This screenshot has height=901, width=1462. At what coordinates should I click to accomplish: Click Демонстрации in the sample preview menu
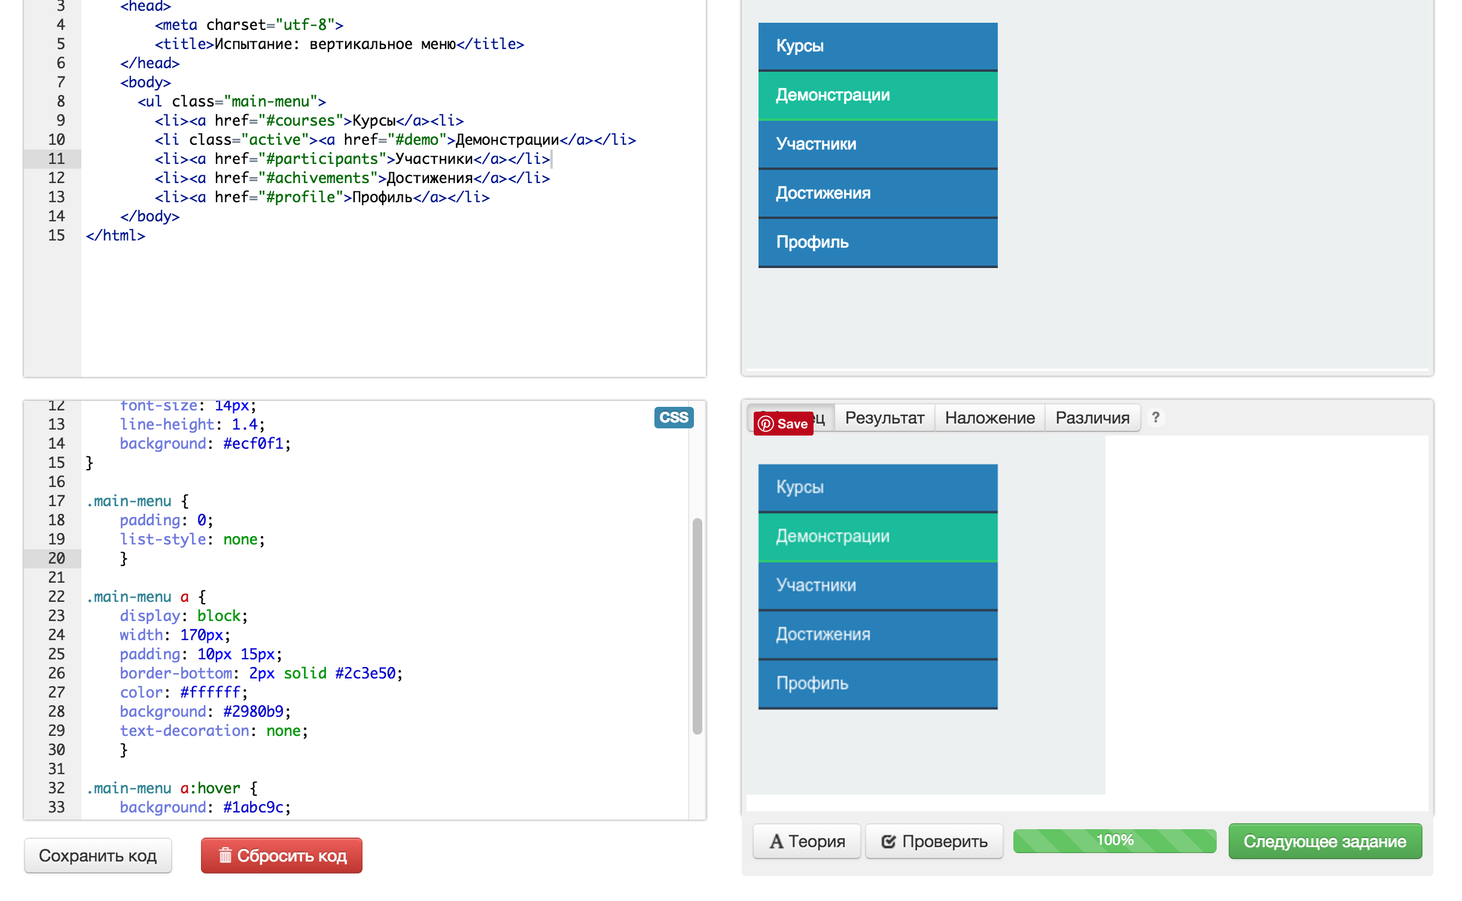pos(878,536)
